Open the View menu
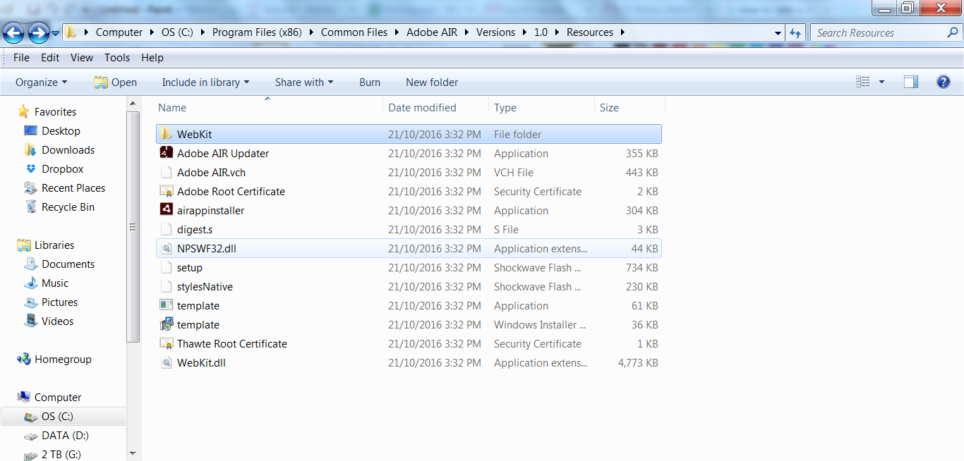Viewport: 964px width, 461px height. pyautogui.click(x=82, y=58)
